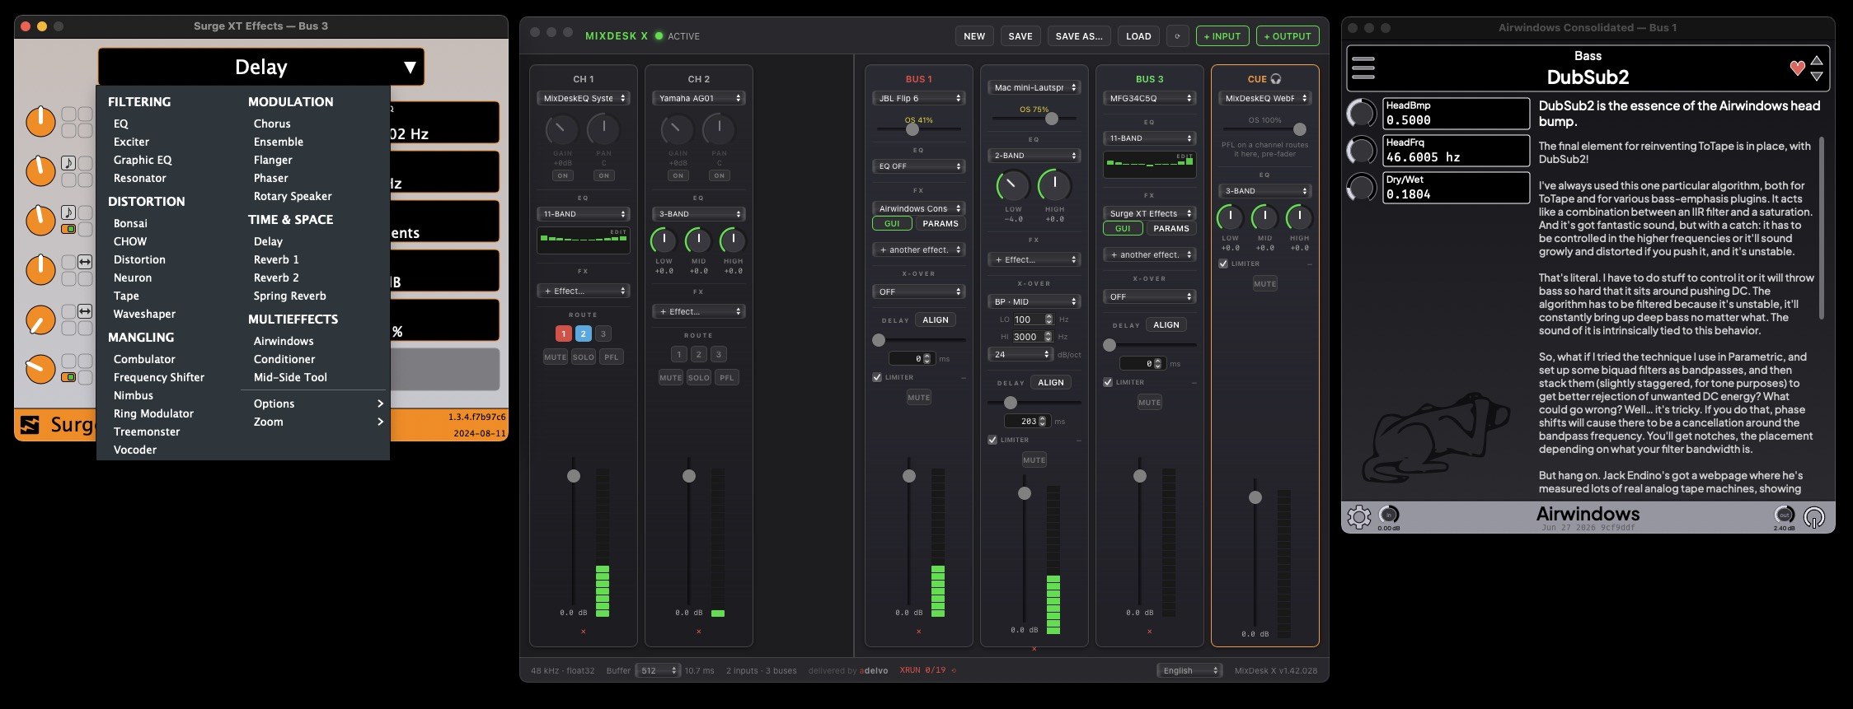Click BUS 3 delay ALIGN button
This screenshot has height=709, width=1853.
pos(1166,324)
